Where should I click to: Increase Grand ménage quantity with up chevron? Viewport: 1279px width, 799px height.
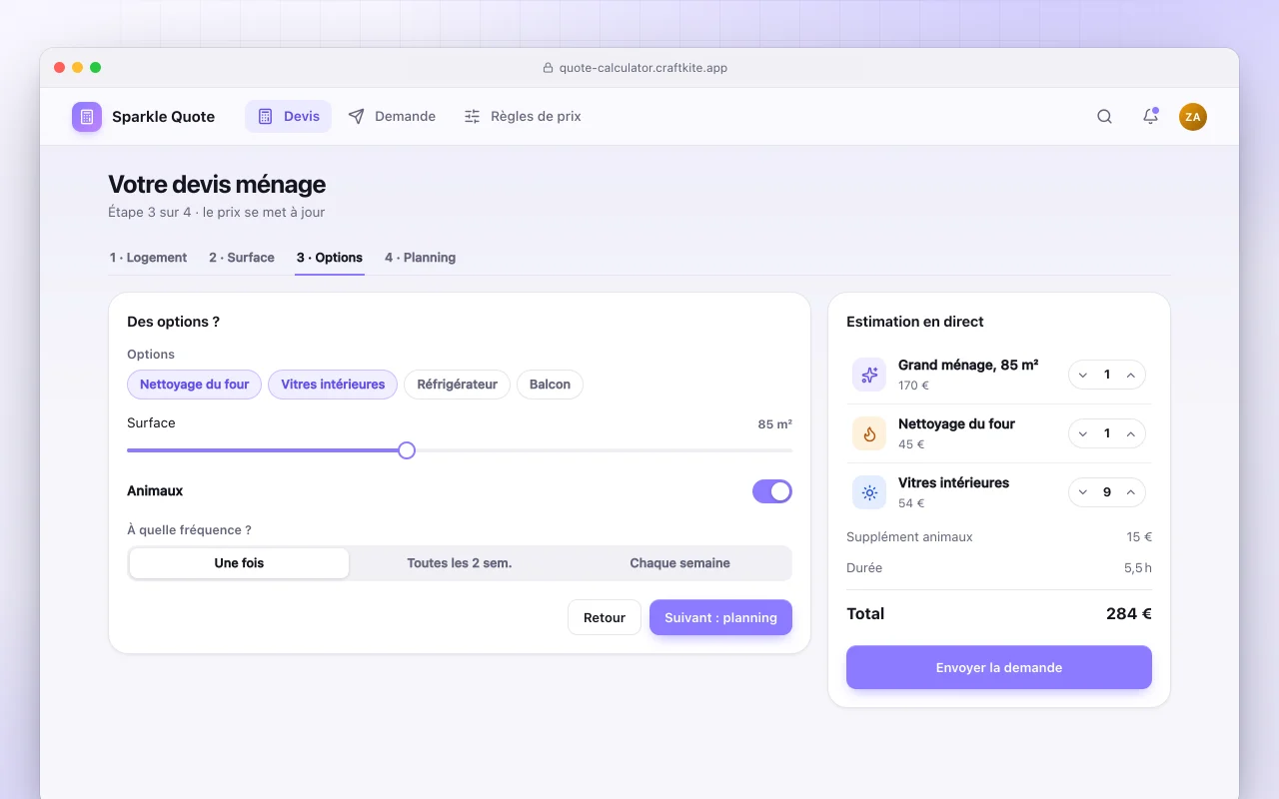coord(1131,375)
